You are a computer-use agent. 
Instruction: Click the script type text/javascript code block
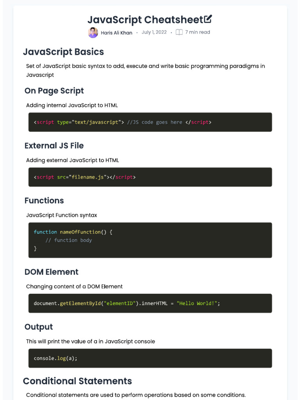[x=150, y=122]
